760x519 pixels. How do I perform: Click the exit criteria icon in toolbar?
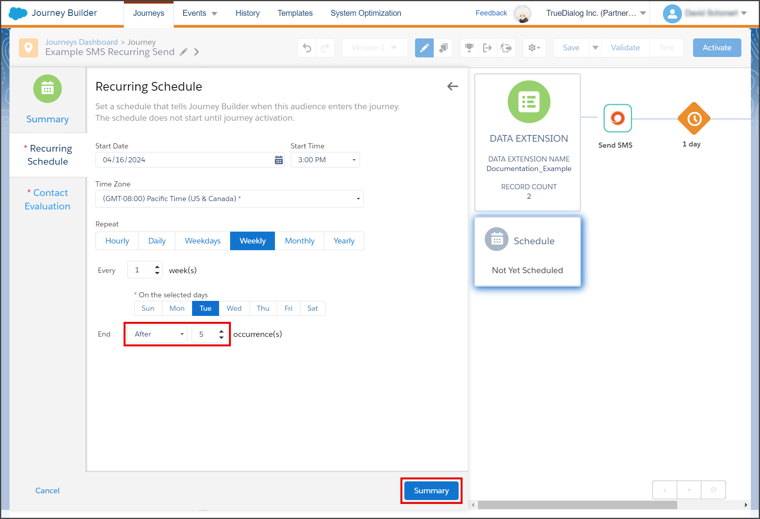click(x=488, y=48)
